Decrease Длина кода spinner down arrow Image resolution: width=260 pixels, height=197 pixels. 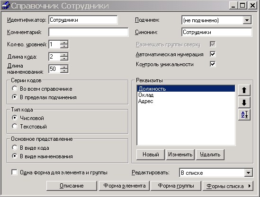pos(64,59)
